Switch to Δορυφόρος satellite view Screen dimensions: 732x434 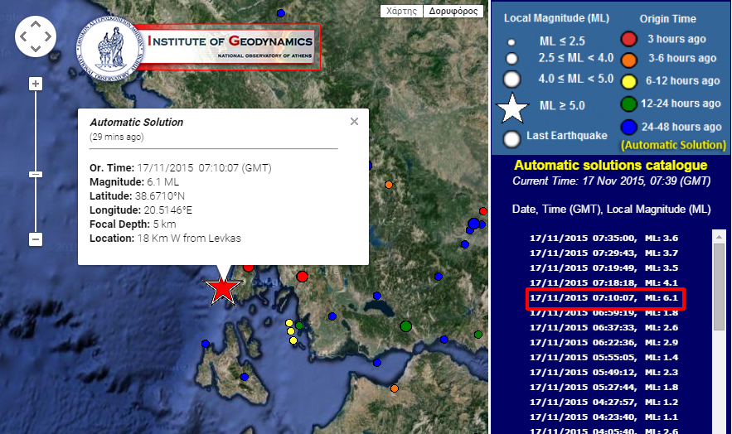tap(453, 12)
